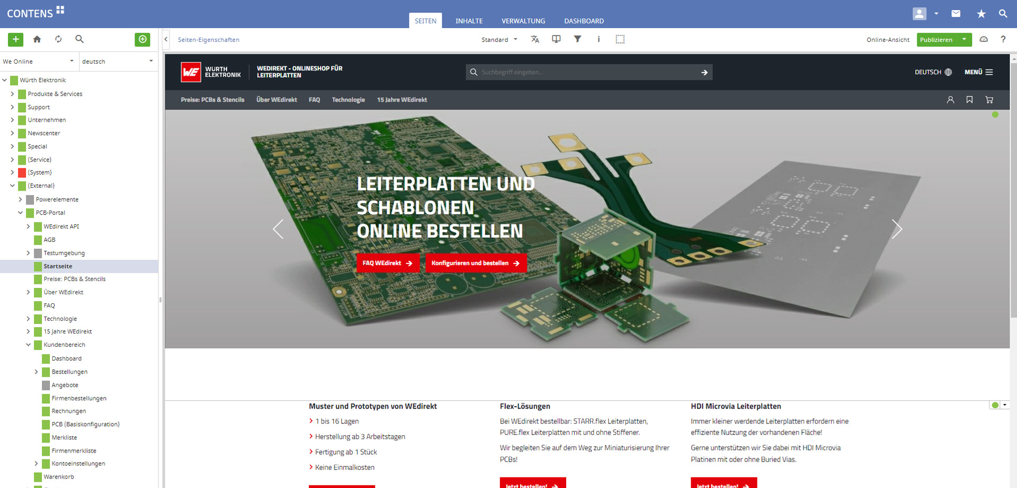Expand the Produkte & Services tree node
Image resolution: width=1017 pixels, height=488 pixels.
12,94
